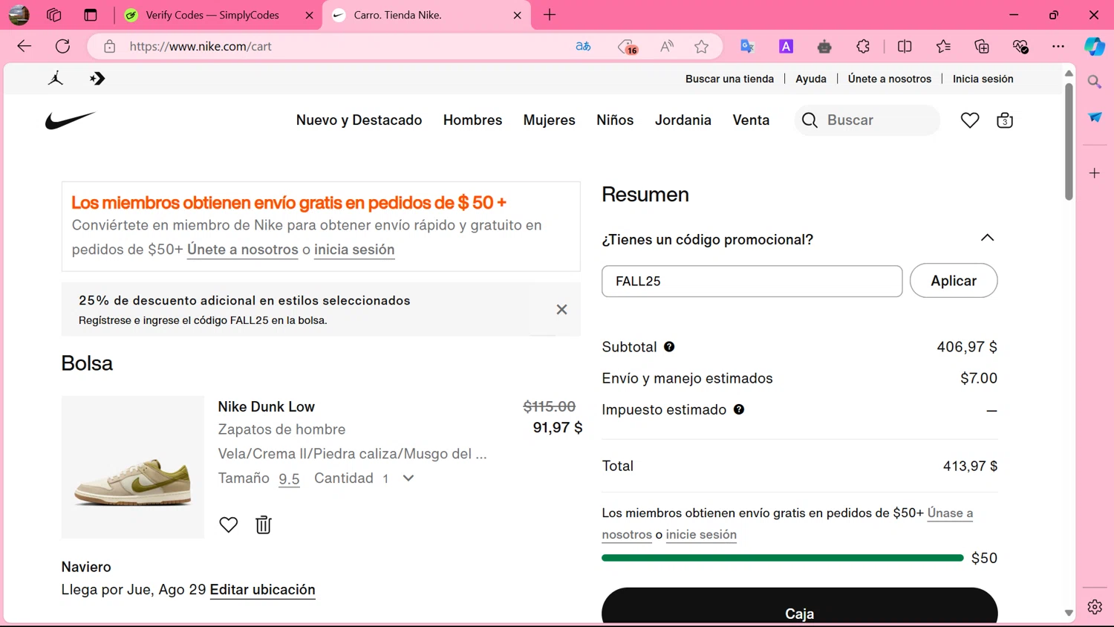The image size is (1114, 627).
Task: Start Read Aloud from address bar
Action: 667,46
